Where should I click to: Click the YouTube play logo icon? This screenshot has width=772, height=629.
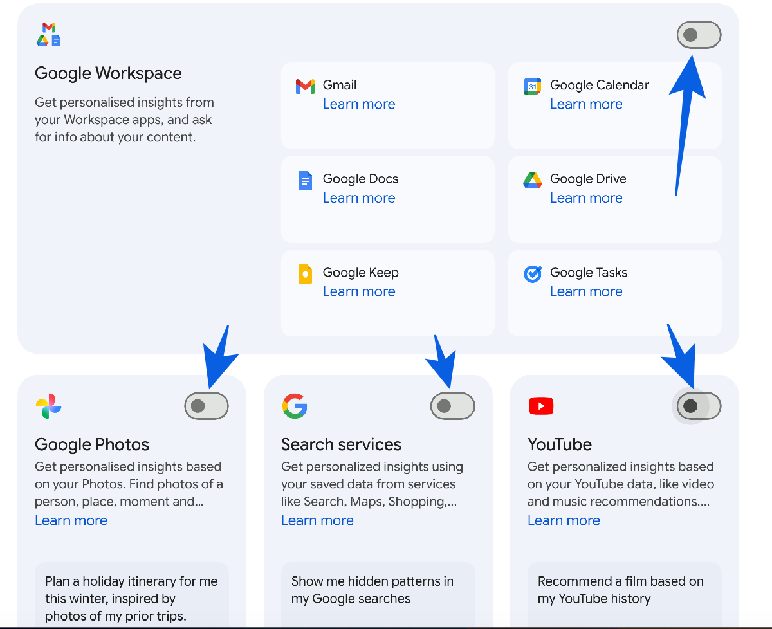[541, 406]
